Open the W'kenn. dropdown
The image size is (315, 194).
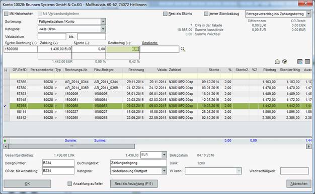point(239,171)
